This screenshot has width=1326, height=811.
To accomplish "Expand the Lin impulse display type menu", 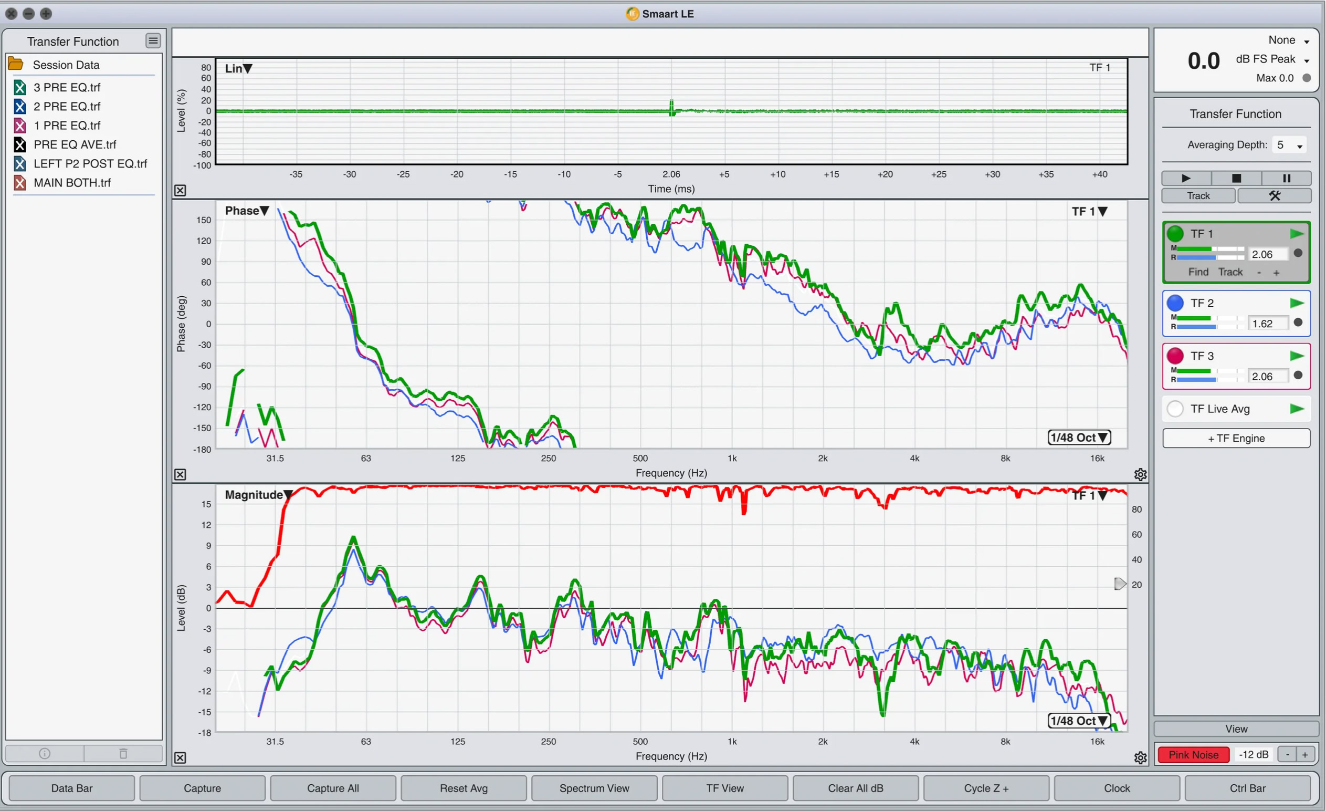I will [x=238, y=68].
